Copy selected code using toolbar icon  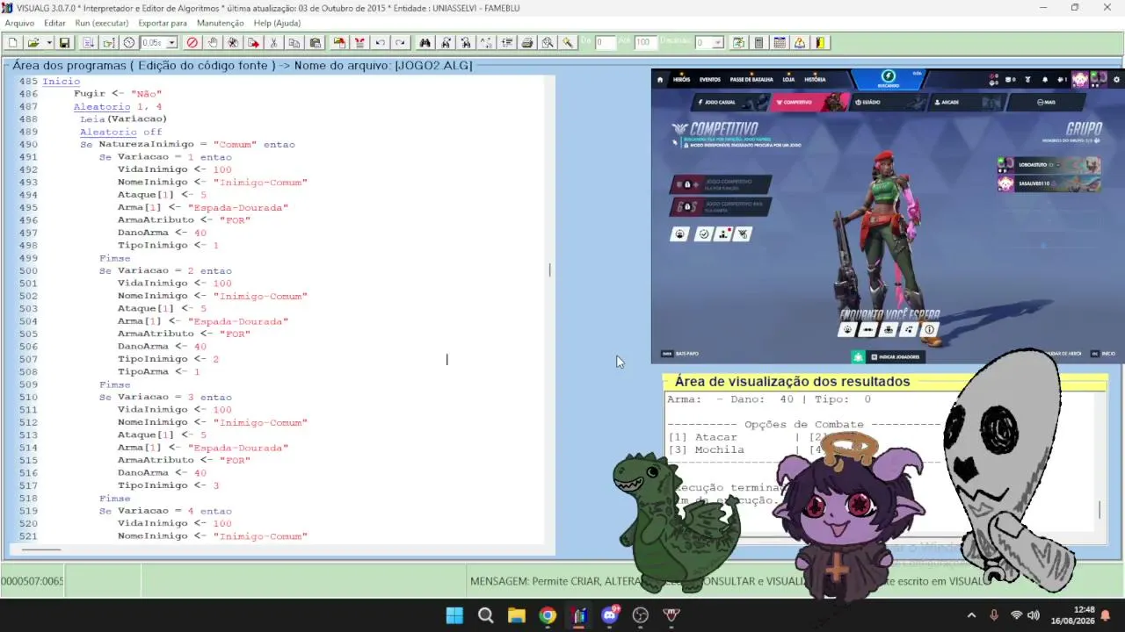pos(294,42)
